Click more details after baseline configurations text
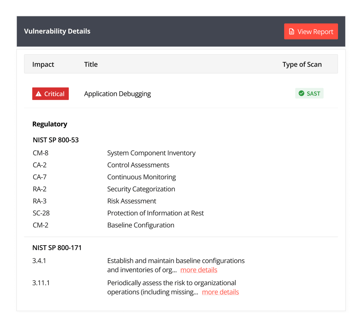Screen dimensions: 364x326 tap(199, 270)
